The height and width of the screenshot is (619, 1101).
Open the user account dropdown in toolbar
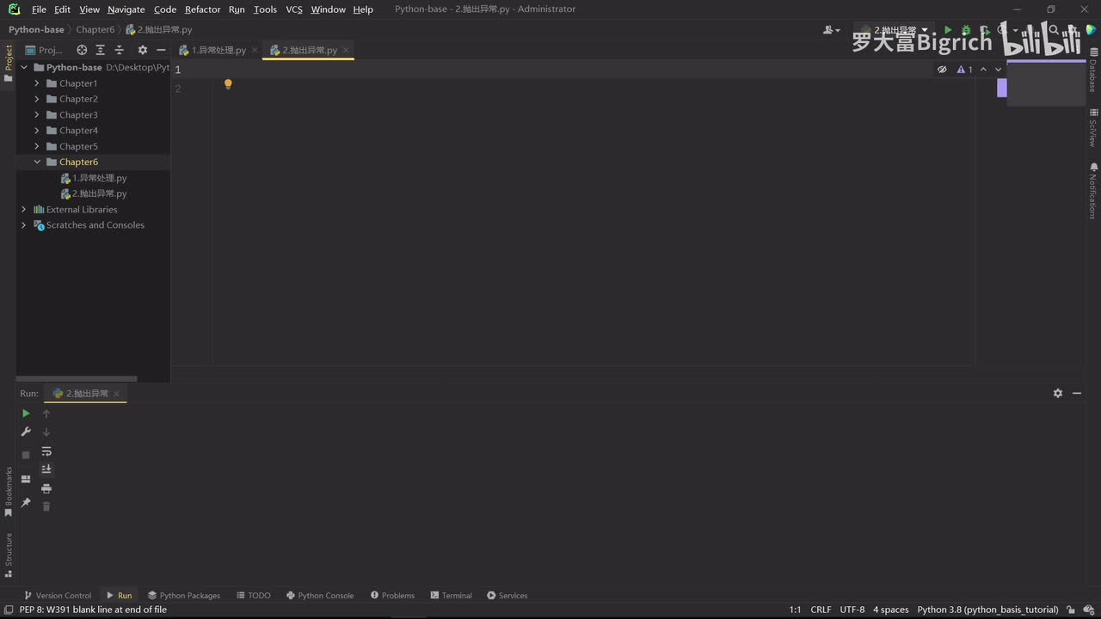[x=831, y=30]
